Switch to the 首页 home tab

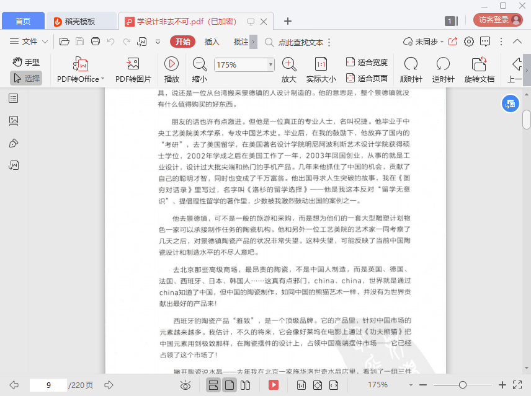pyautogui.click(x=23, y=21)
